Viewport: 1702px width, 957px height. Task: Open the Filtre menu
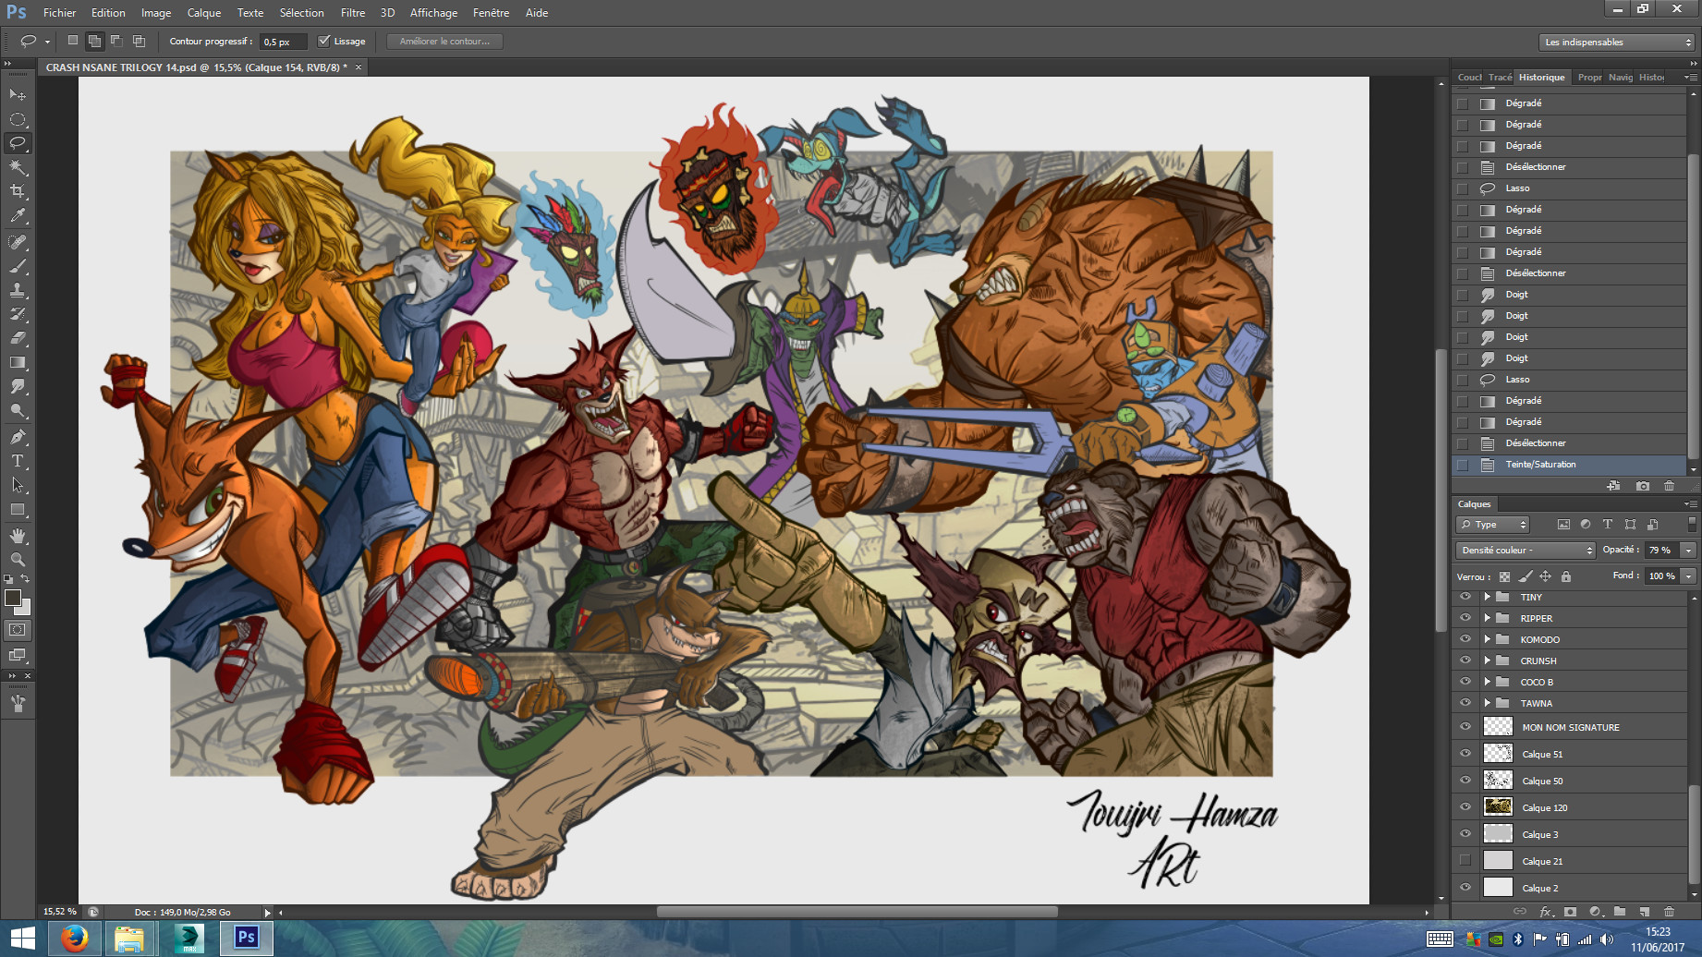pos(352,13)
